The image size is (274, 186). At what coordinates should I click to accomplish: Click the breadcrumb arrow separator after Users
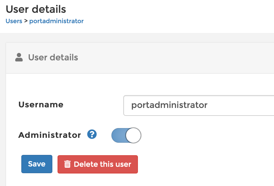click(26, 21)
